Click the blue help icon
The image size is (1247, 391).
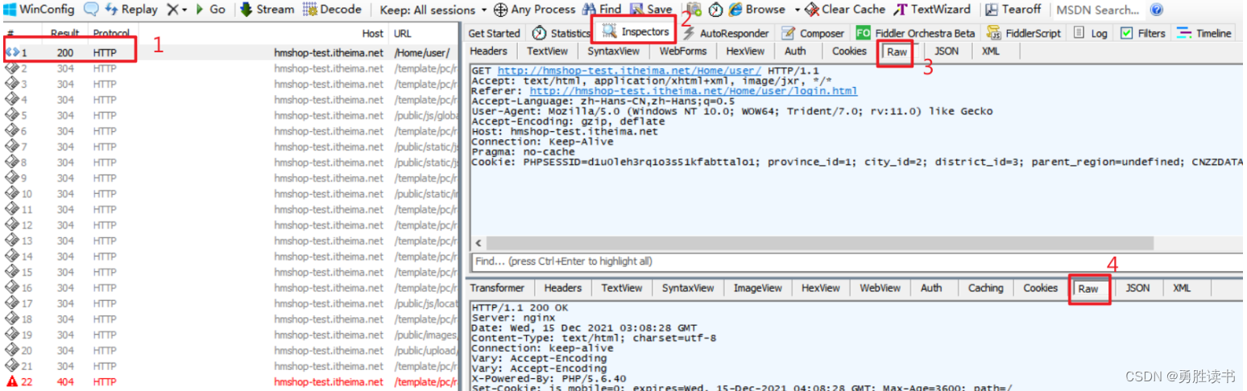[x=1157, y=10]
